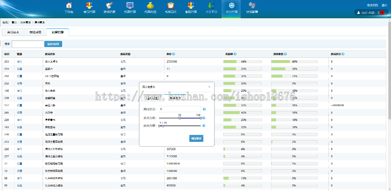Click the 同步库存 sync button
391x191 pixels.
point(53,44)
